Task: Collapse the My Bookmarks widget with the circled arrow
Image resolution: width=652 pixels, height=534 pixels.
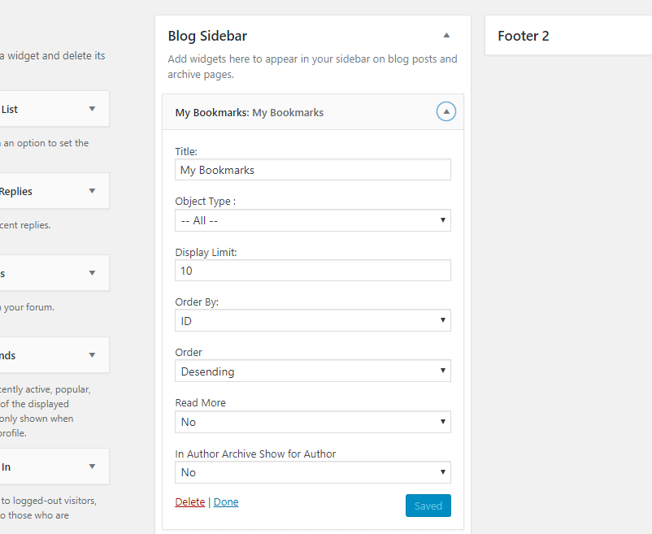Action: pos(446,112)
